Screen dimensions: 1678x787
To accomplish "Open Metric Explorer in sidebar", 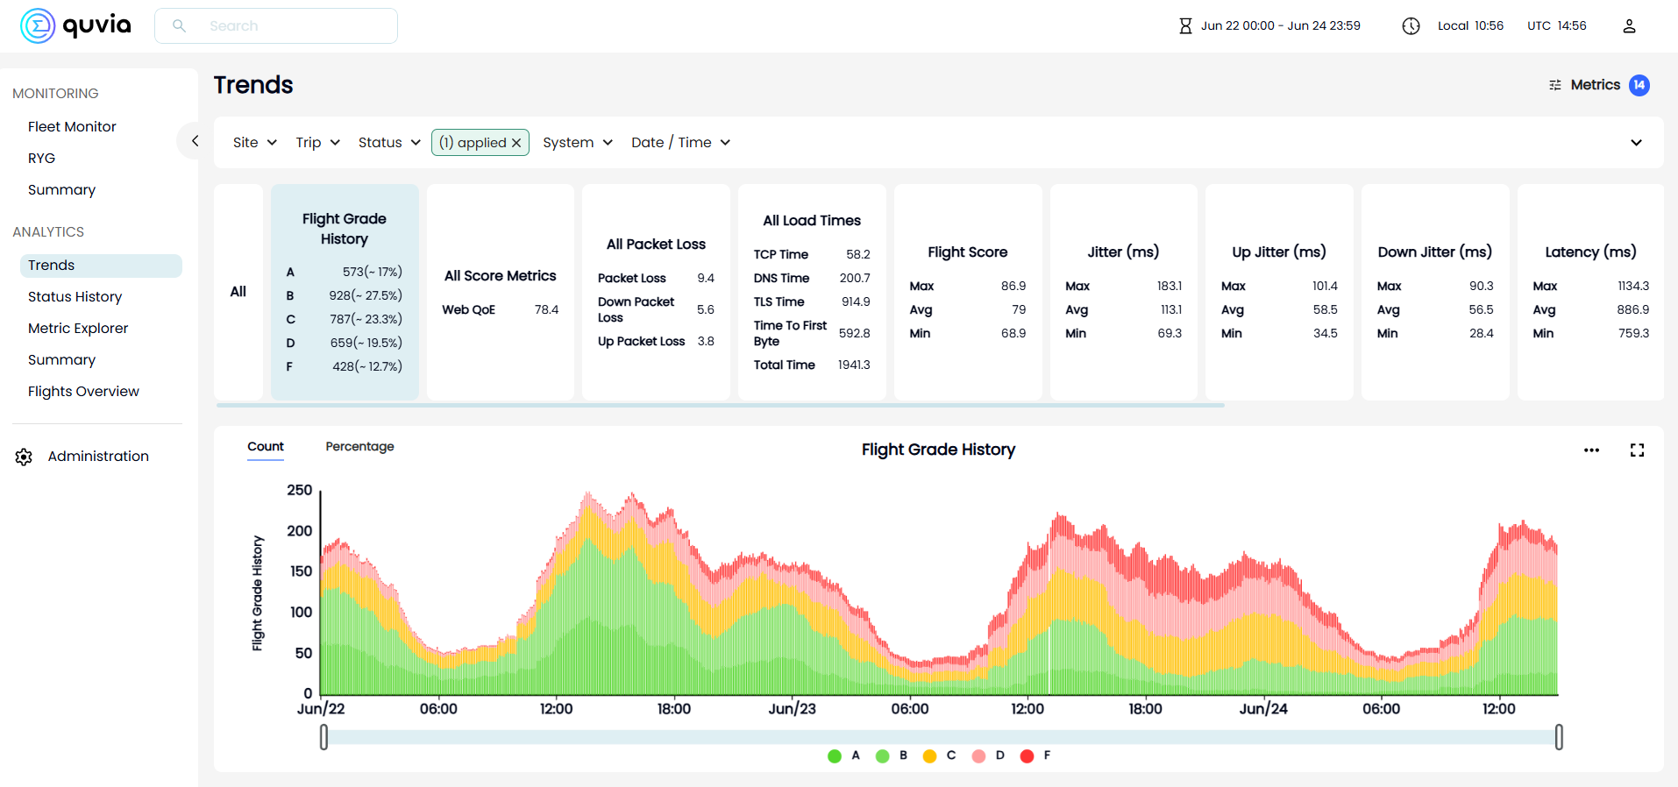I will [x=78, y=329].
